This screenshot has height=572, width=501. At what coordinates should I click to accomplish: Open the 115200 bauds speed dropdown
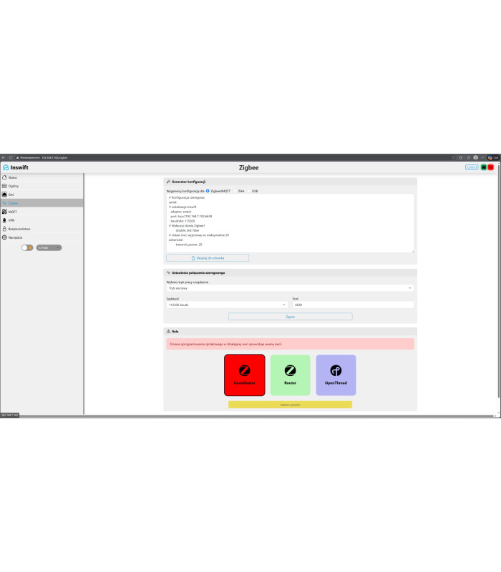tap(226, 305)
